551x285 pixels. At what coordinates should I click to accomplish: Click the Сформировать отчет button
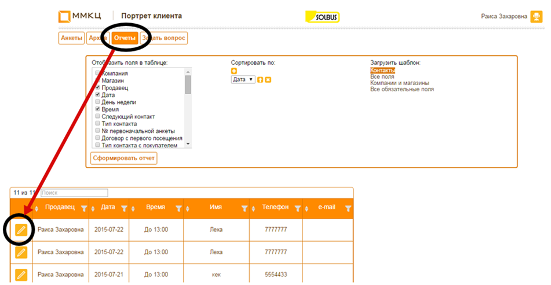pos(123,158)
